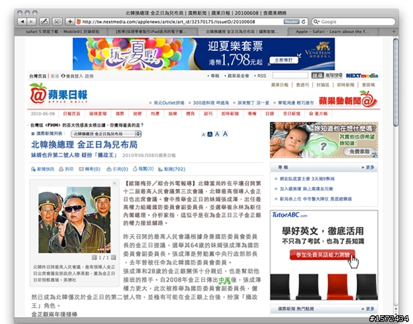Select 國際 in navigation bar

119,114
